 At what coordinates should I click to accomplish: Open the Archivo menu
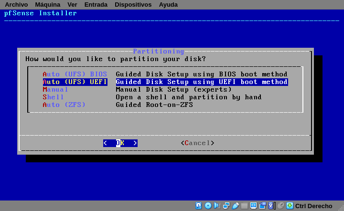point(16,5)
